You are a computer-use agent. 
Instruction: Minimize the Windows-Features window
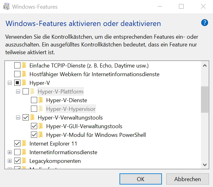point(160,7)
